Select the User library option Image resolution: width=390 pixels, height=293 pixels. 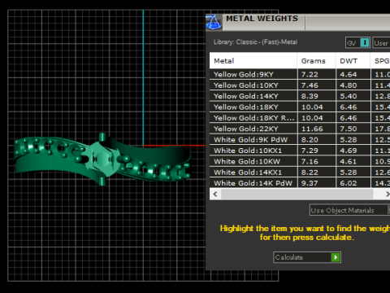pyautogui.click(x=381, y=43)
